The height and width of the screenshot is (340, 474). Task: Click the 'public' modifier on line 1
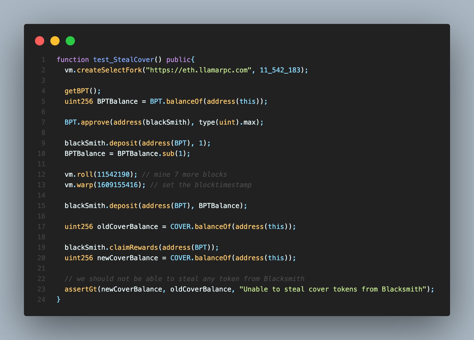pos(178,60)
